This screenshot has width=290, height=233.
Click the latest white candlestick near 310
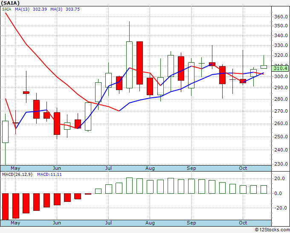pyautogui.click(x=264, y=67)
